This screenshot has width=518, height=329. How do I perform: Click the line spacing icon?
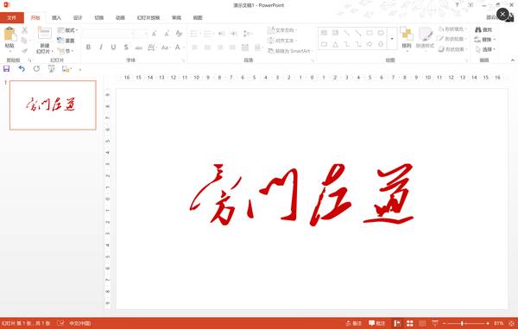tap(248, 34)
